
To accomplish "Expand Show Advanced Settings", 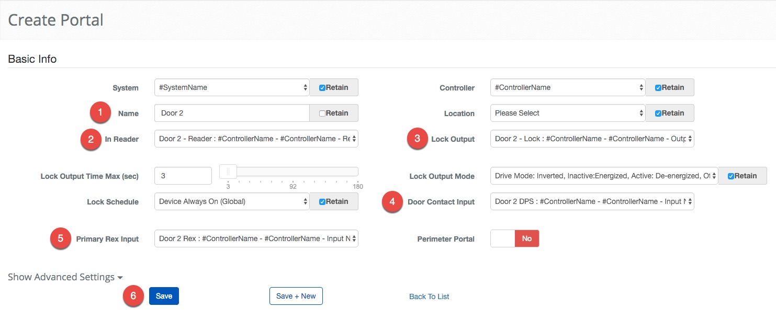I will (65, 277).
